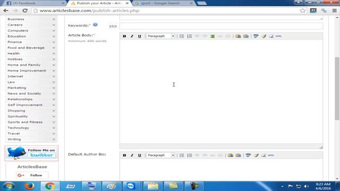Clean up messy code in Article Body
The image size is (340, 191).
[x=263, y=36]
